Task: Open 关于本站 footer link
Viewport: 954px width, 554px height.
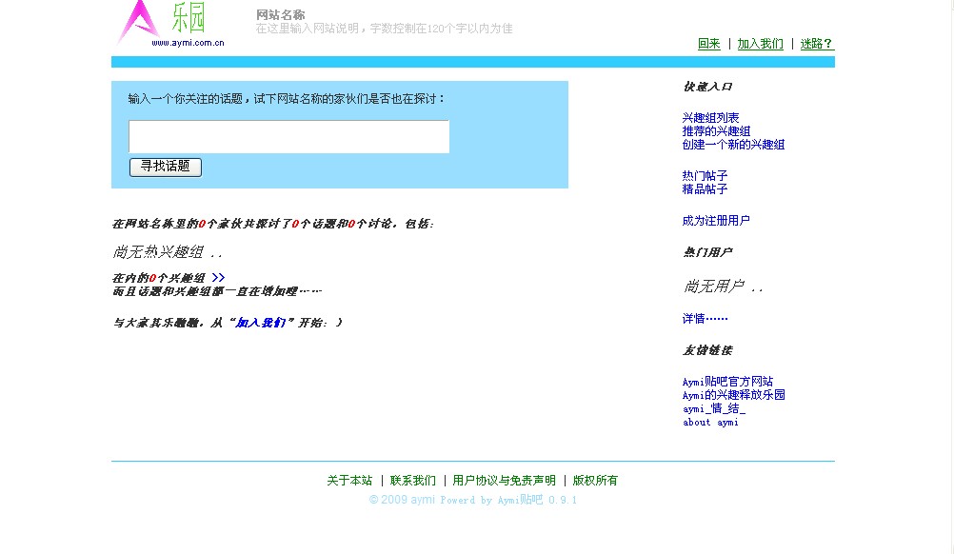Action: pos(349,481)
